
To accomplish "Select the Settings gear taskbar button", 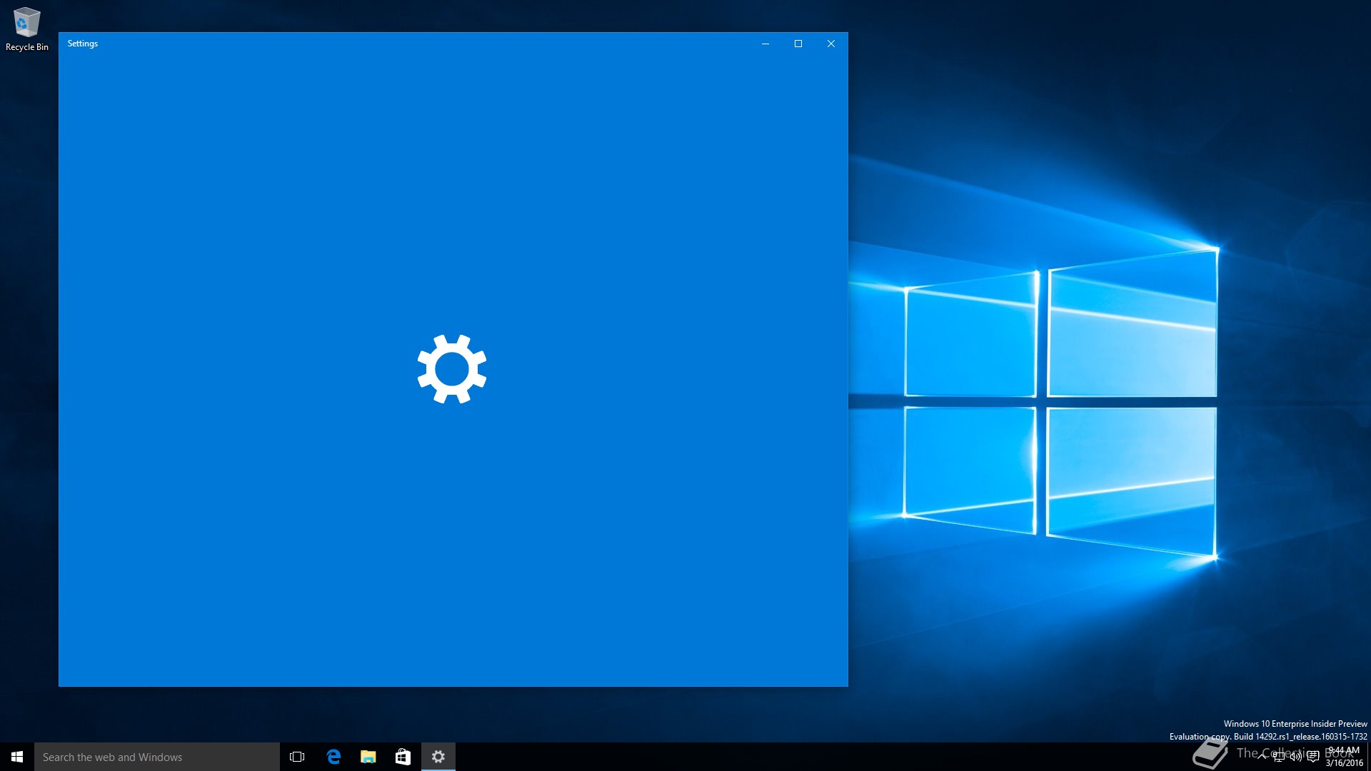I will tap(438, 757).
